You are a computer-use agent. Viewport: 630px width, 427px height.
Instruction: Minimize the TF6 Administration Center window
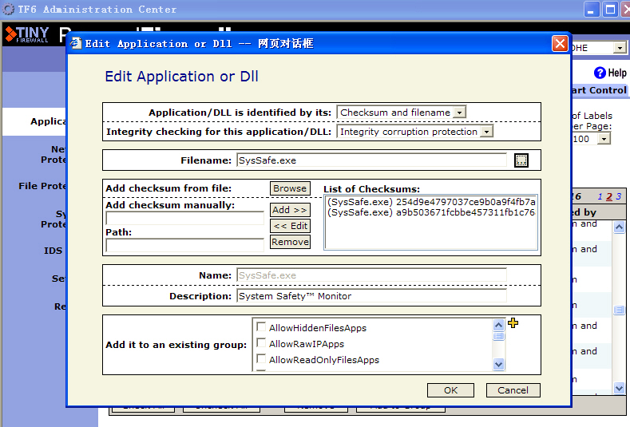pyautogui.click(x=591, y=10)
